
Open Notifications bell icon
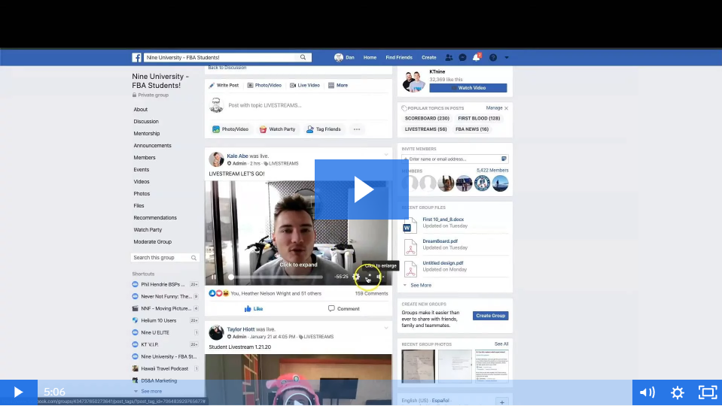click(x=477, y=57)
